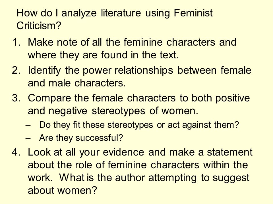Click 'What is the author attempting to suggest'
This screenshot has height=204, width=273.
coord(154,178)
